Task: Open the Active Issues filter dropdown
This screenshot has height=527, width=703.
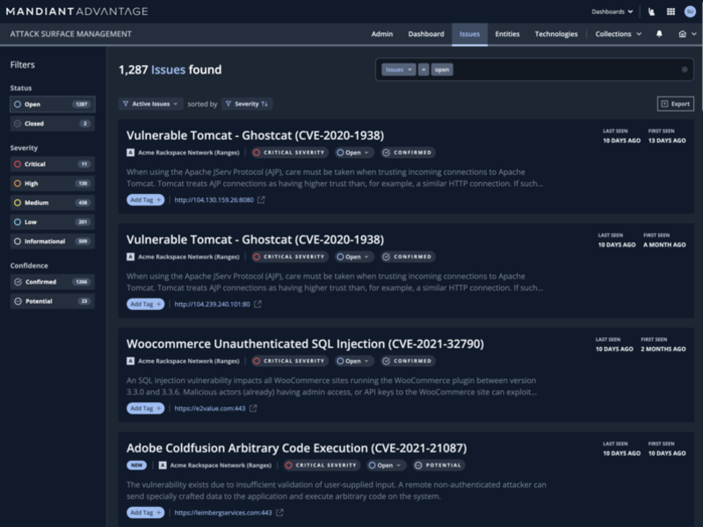Action: pyautogui.click(x=150, y=104)
